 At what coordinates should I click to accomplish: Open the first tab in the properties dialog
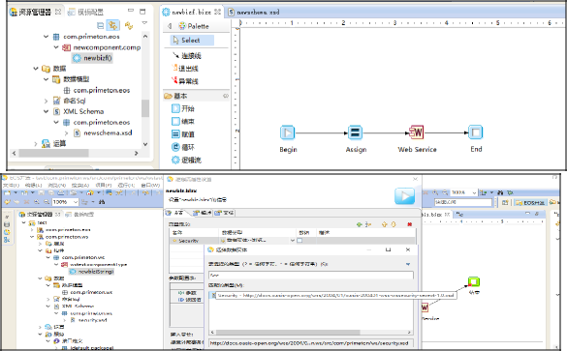[175, 213]
